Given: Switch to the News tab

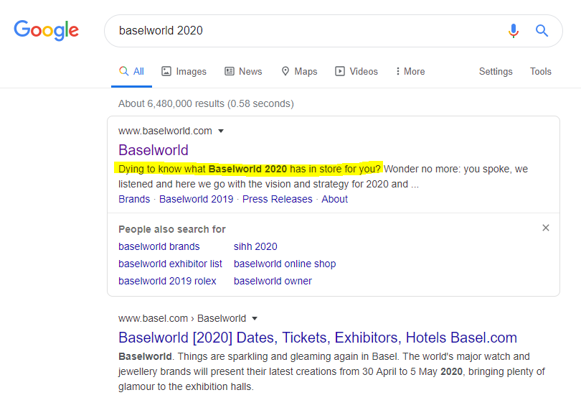Looking at the screenshot, I should point(243,71).
